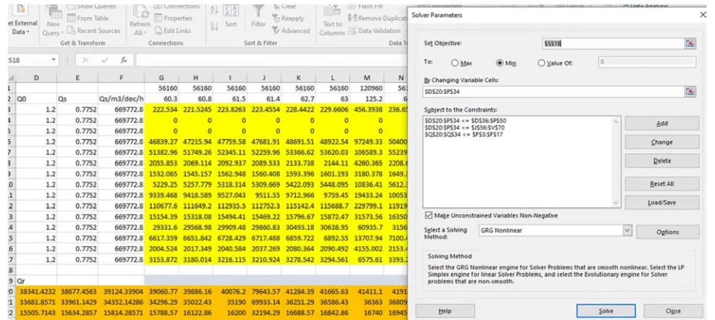
Task: Click the By Changing Variable Cells field
Action: click(x=553, y=92)
